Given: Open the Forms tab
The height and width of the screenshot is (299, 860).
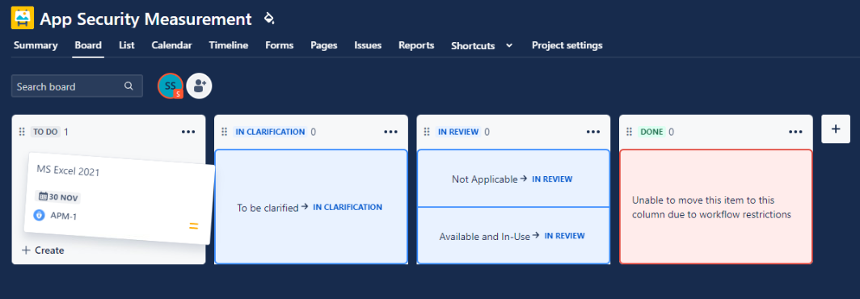Looking at the screenshot, I should click(x=279, y=45).
